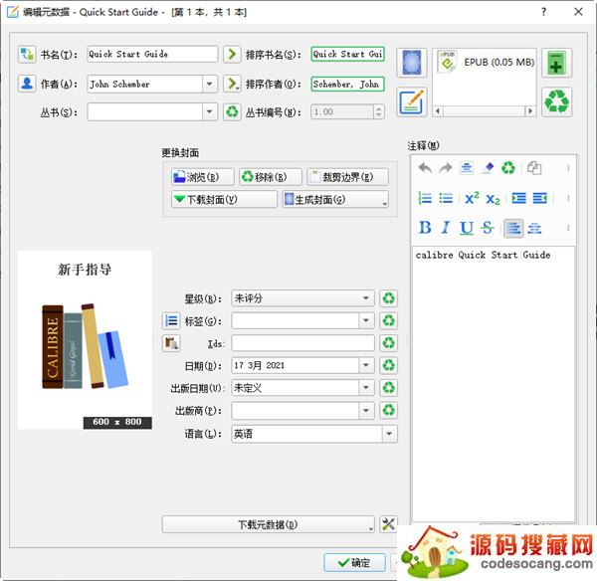Screen dimensions: 597x581
Task: Set metadata from book file icon
Action: click(x=412, y=102)
